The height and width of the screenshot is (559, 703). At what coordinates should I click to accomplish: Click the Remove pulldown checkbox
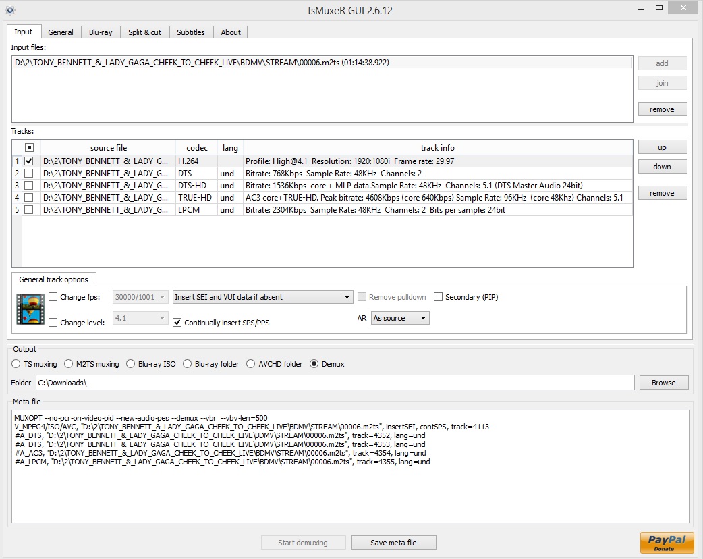pyautogui.click(x=362, y=297)
